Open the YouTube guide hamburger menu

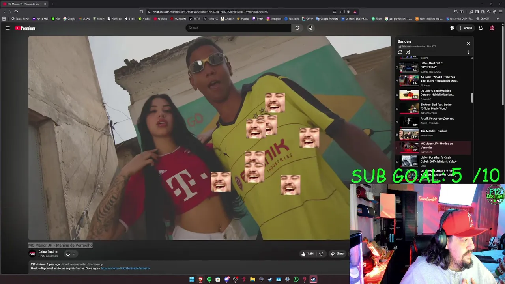pyautogui.click(x=7, y=28)
